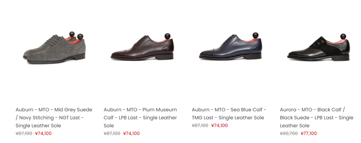Open Auburn Plum Museum Calf LPB Last title
The width and height of the screenshot is (361, 143).
140,118
